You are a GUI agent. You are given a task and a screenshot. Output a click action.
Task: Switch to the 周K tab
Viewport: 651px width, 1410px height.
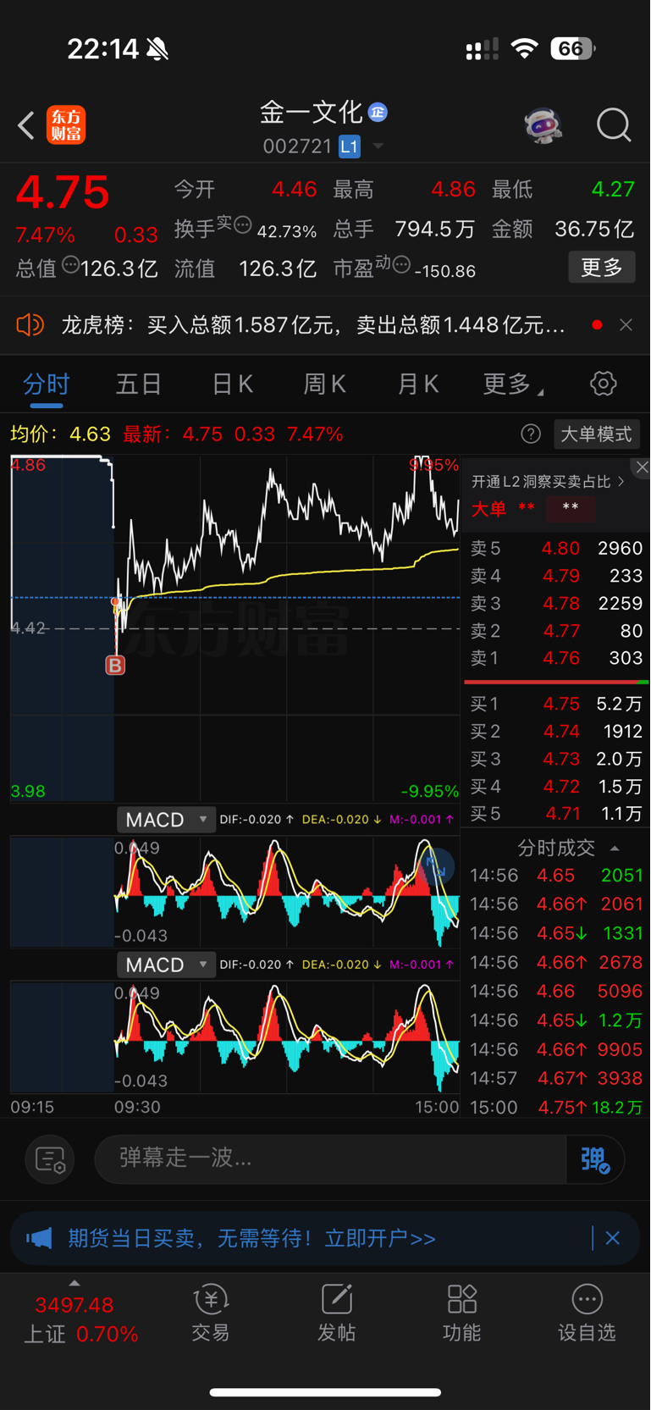point(325,384)
